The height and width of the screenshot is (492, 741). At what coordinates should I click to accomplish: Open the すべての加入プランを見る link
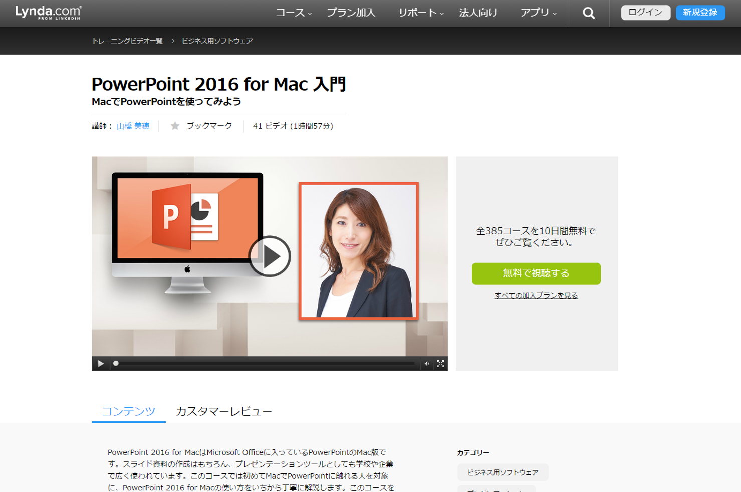click(536, 295)
